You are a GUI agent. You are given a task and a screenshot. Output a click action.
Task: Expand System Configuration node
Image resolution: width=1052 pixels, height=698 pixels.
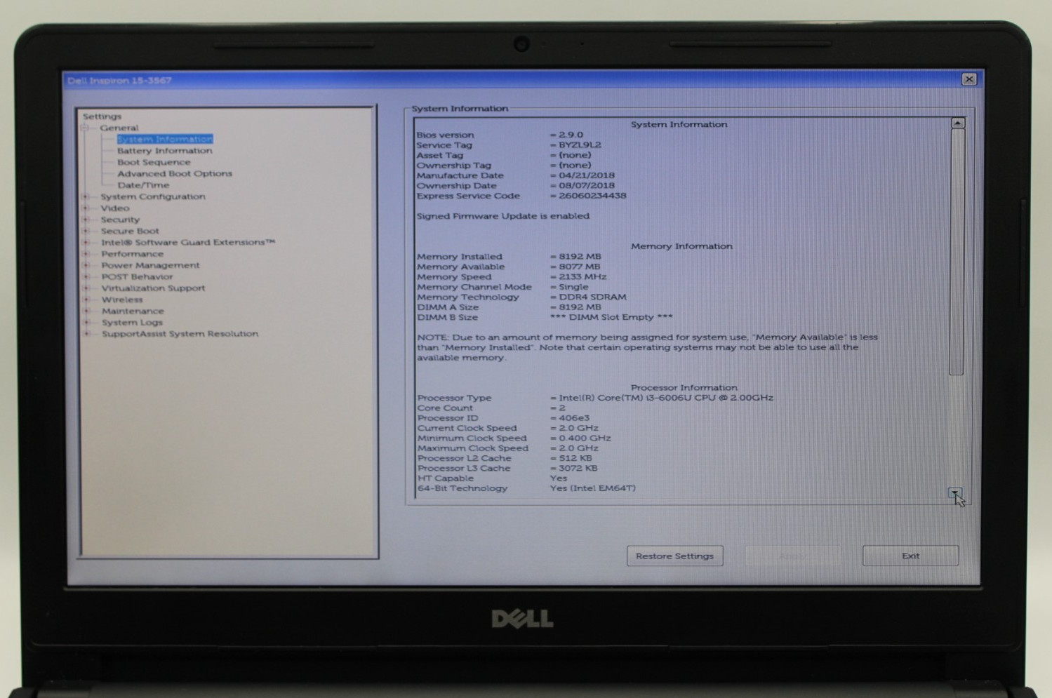(86, 196)
